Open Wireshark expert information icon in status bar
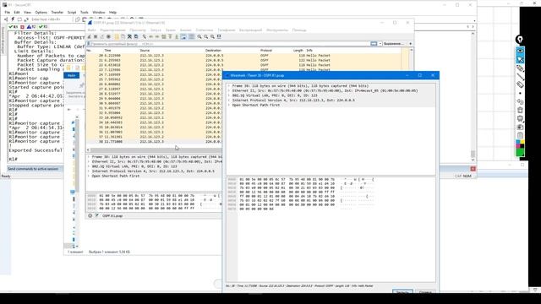This screenshot has height=304, width=541. coord(90,216)
